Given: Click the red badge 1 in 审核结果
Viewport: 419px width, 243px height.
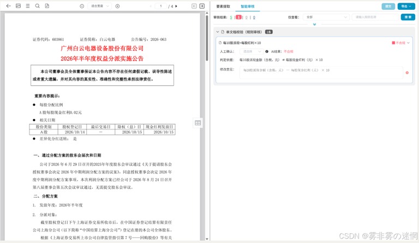Looking at the screenshot, I should (238, 17).
